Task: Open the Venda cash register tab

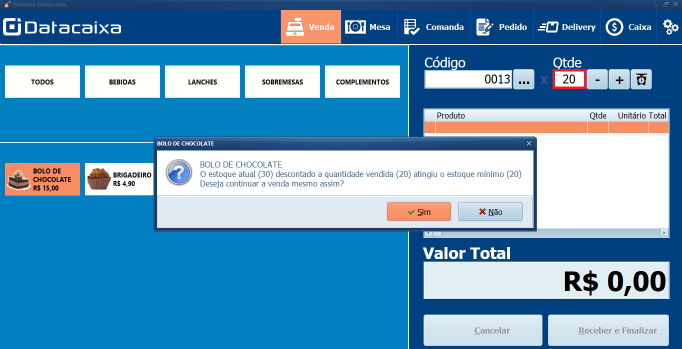Action: click(310, 27)
